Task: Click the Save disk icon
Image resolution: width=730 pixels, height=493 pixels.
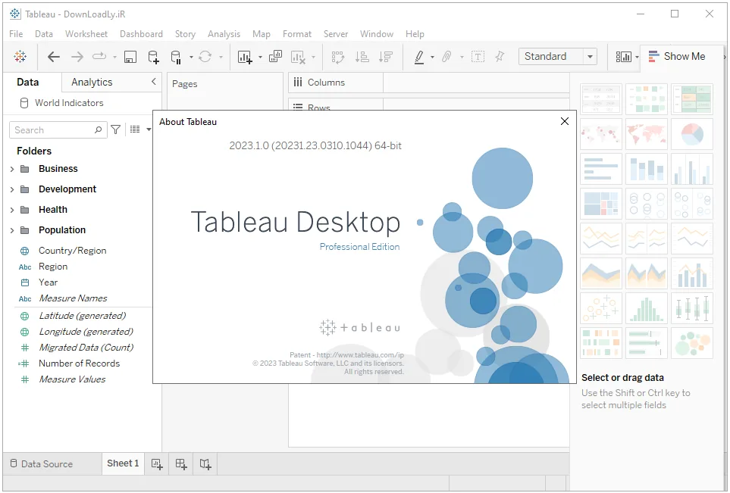Action: (130, 57)
